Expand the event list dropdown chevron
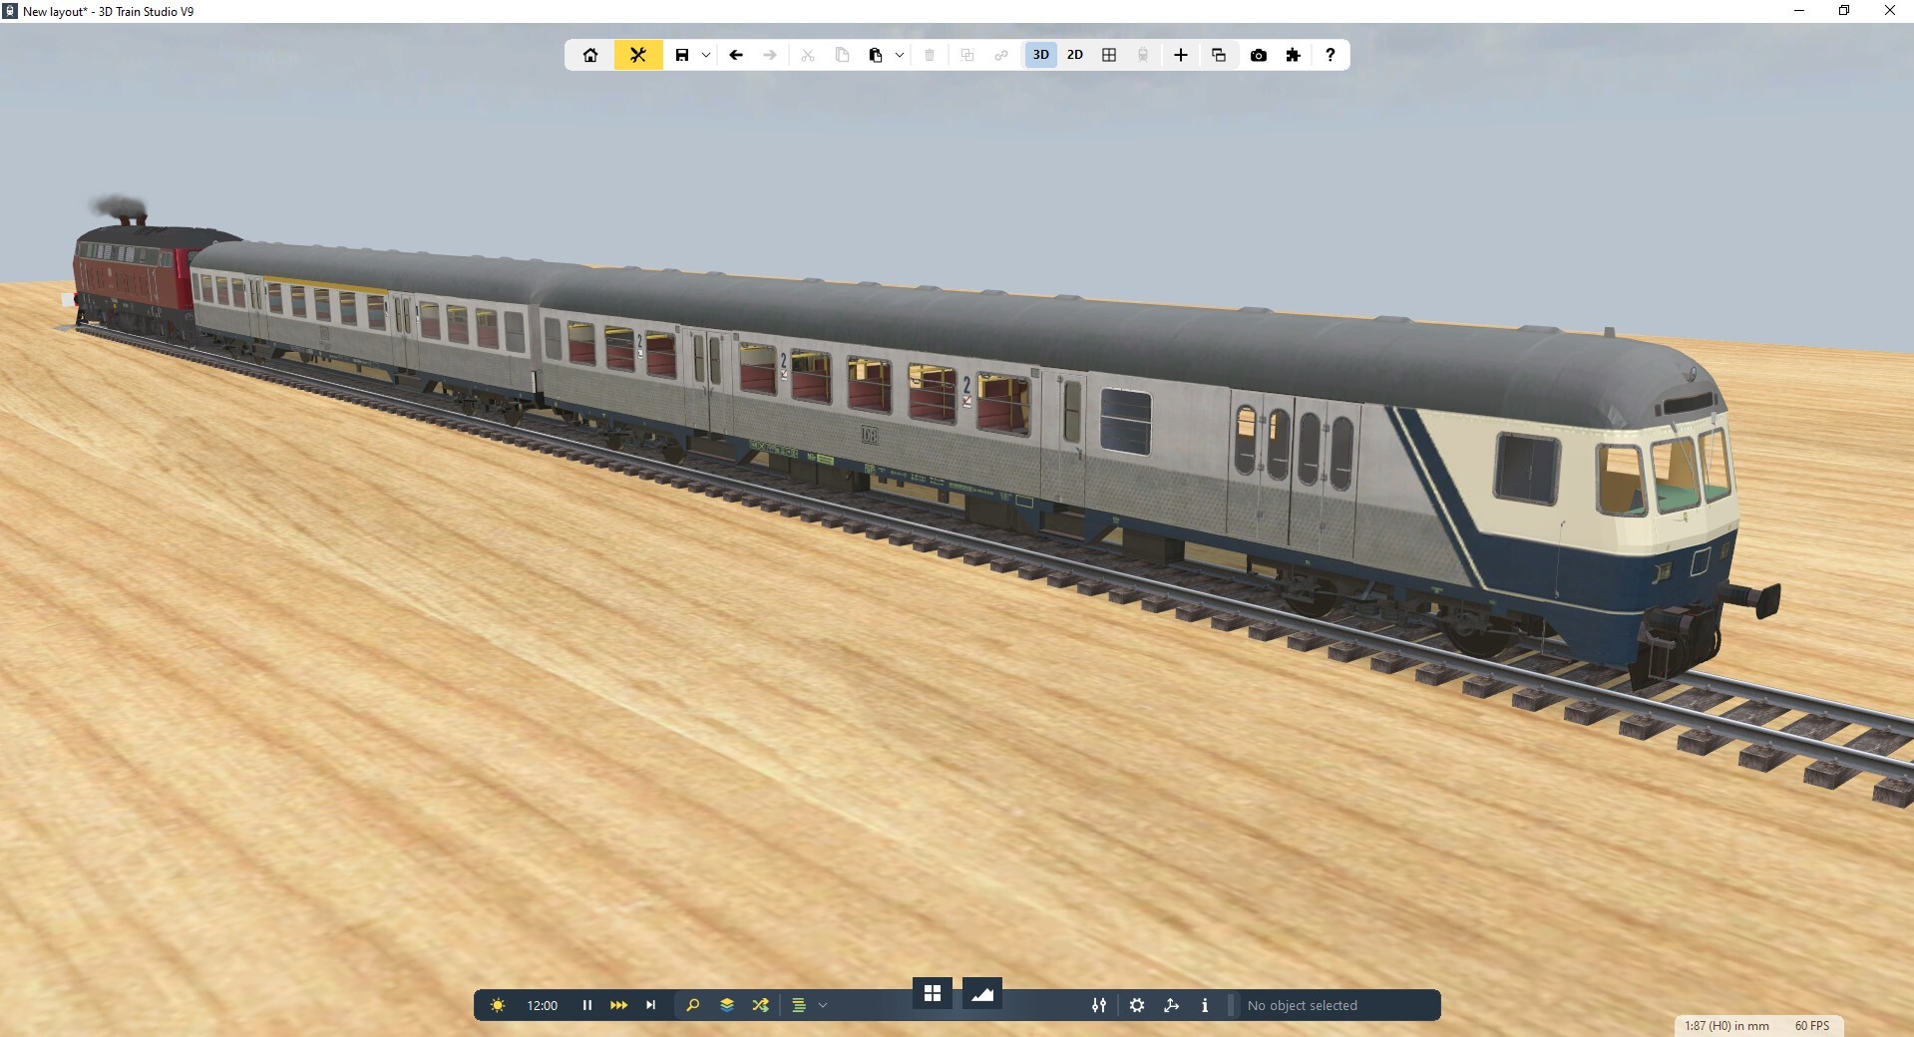1914x1037 pixels. tap(823, 1005)
